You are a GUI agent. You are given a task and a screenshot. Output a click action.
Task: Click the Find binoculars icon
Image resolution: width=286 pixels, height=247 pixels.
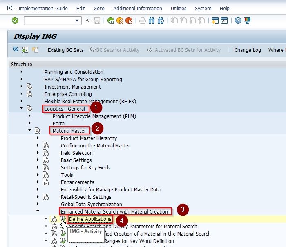point(152,20)
